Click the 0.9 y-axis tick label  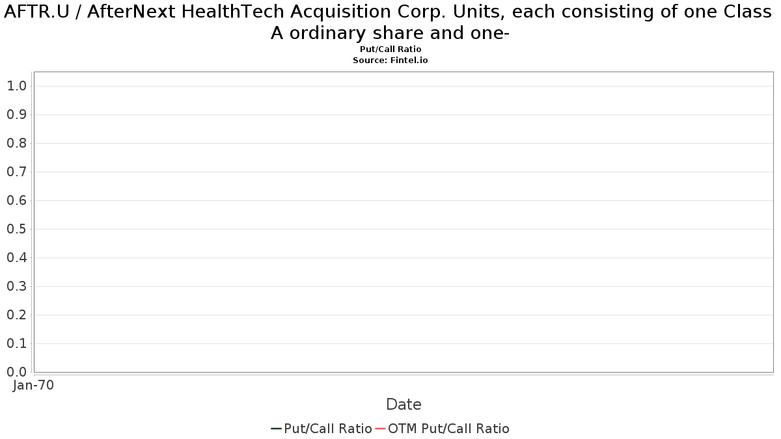(17, 114)
